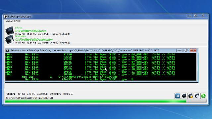Screen dimensions: 212x119
Task: Open the C:\FindMySoft\Source path link
Action: [x=31, y=31]
